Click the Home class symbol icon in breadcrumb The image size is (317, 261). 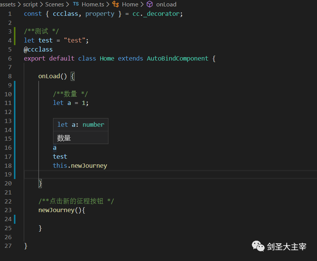pyautogui.click(x=116, y=4)
